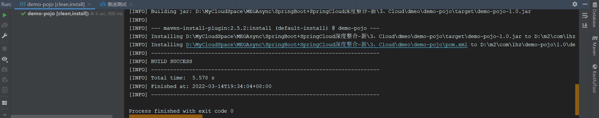The image size is (599, 118).
Task: Toggle soft-wrap icon beside console
Action: [x=585, y=16]
